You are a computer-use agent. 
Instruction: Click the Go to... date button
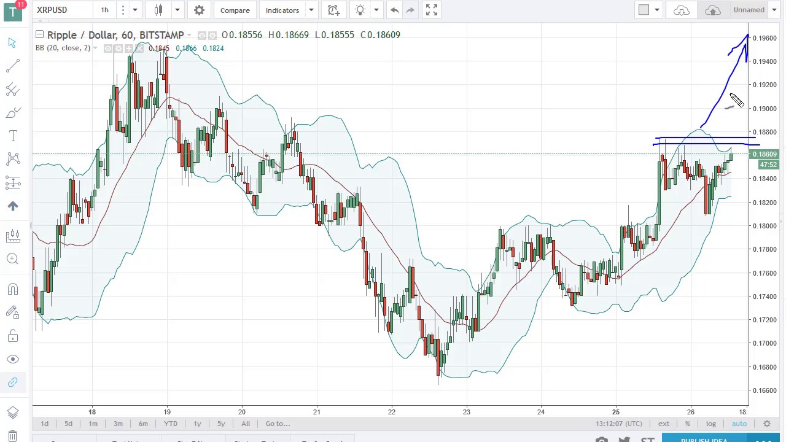(278, 424)
